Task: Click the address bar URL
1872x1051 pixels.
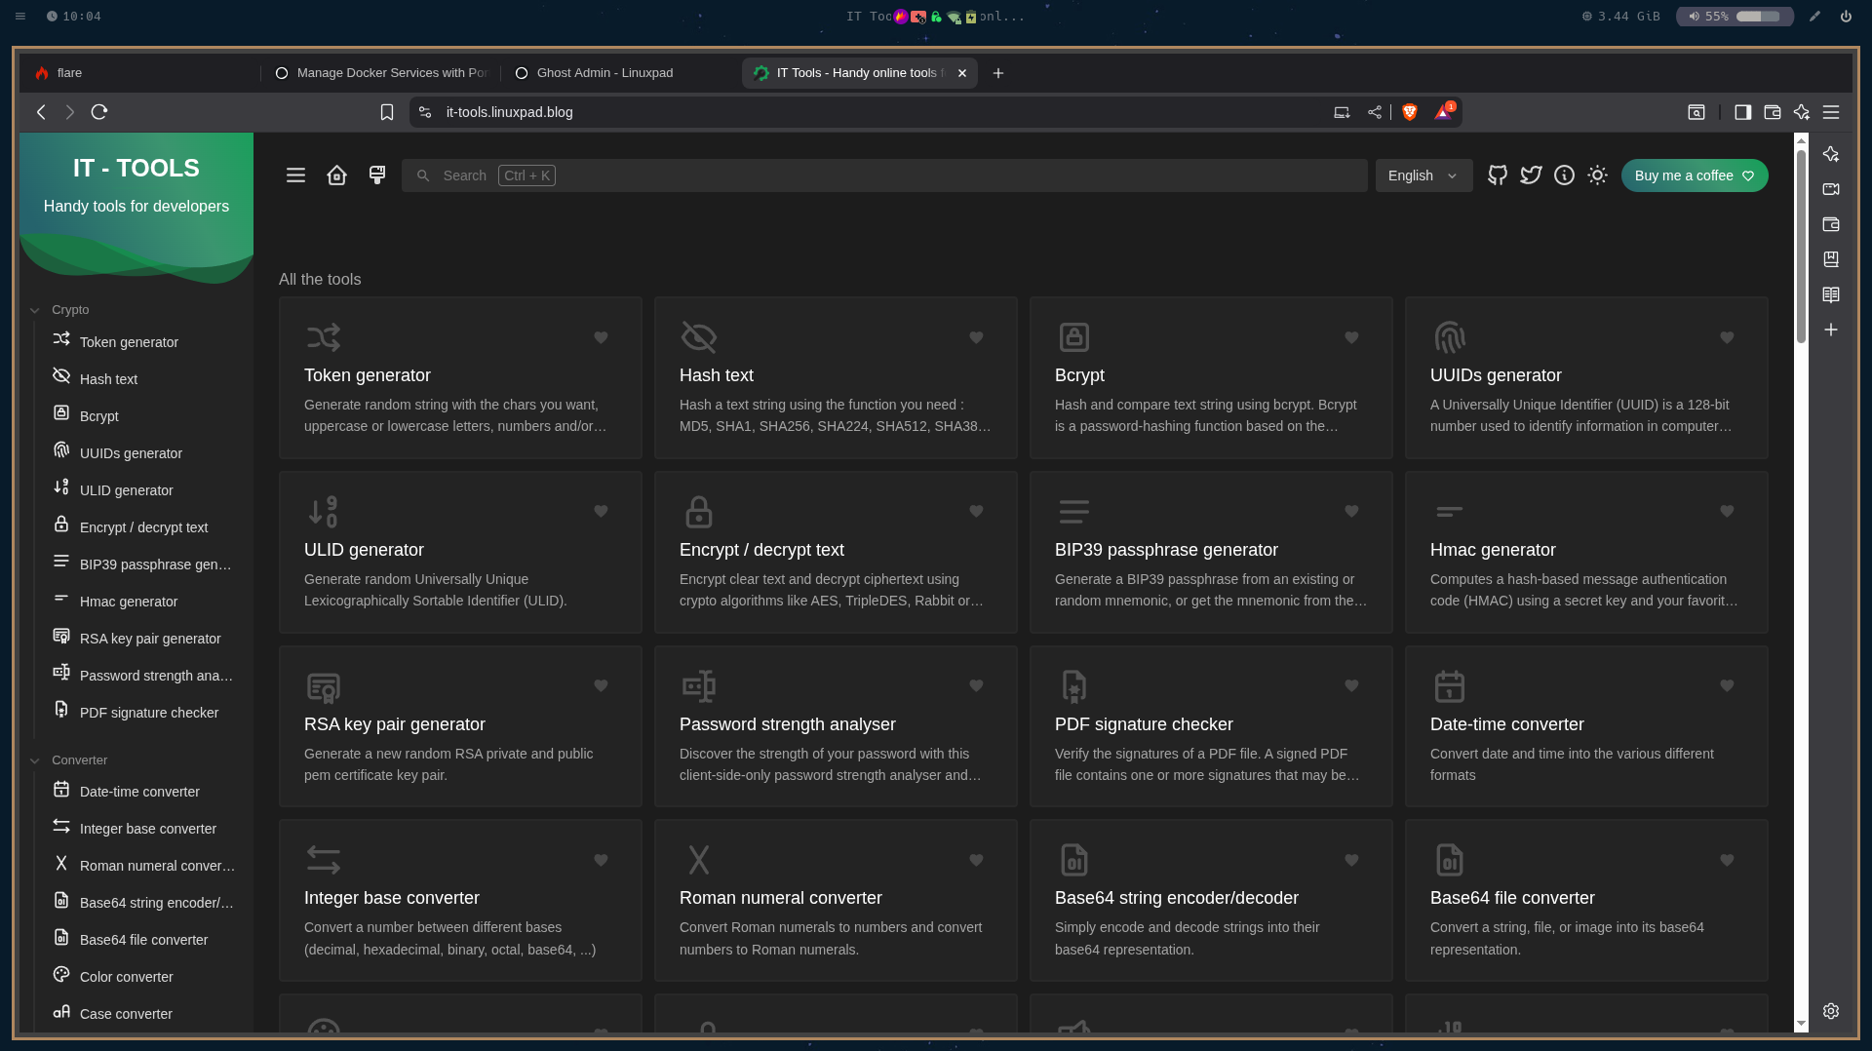Action: pyautogui.click(x=510, y=112)
